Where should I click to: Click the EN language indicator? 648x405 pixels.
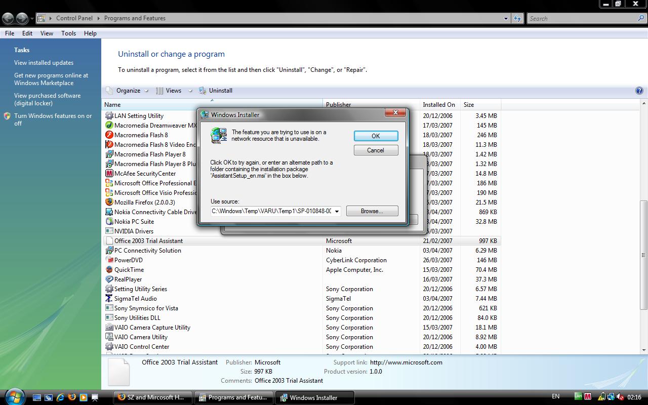pyautogui.click(x=555, y=396)
